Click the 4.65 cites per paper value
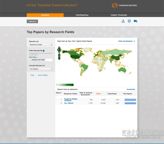Screen dimensions: 164x144 coord(117,100)
